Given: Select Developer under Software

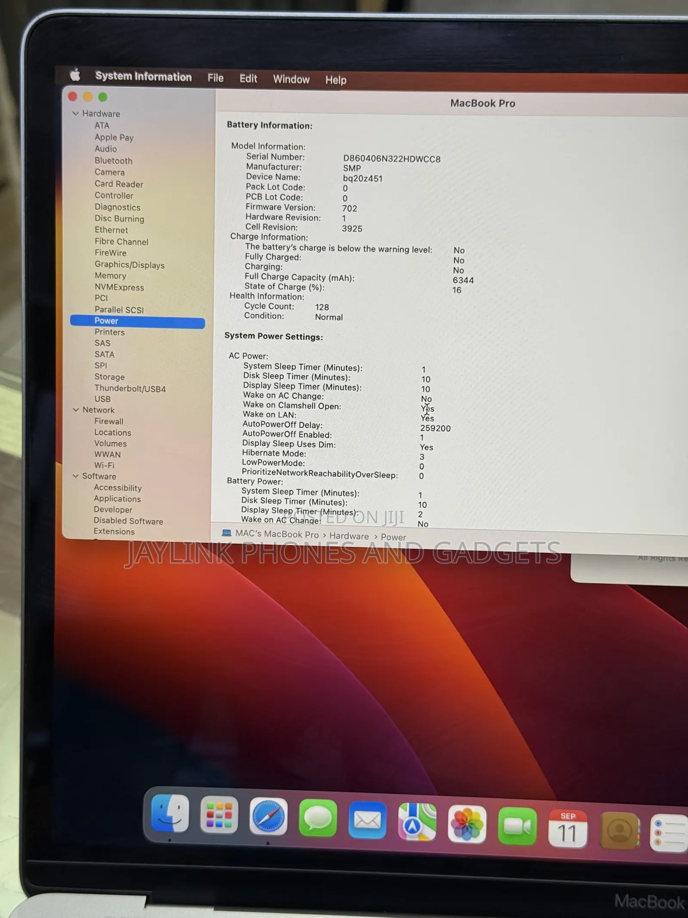Looking at the screenshot, I should pos(113,510).
